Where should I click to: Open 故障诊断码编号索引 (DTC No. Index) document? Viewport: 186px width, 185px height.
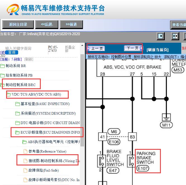[54, 180]
